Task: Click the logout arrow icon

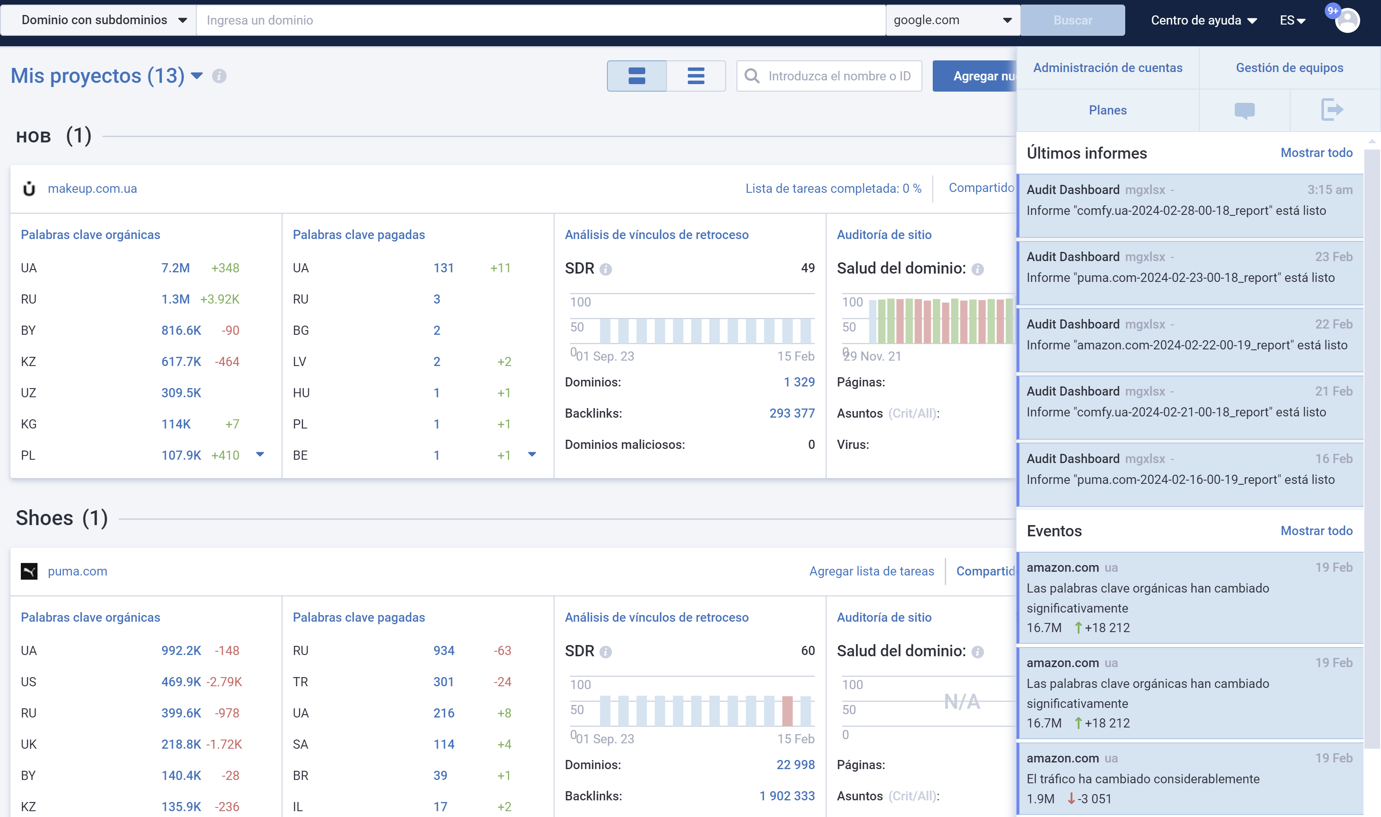Action: coord(1332,110)
